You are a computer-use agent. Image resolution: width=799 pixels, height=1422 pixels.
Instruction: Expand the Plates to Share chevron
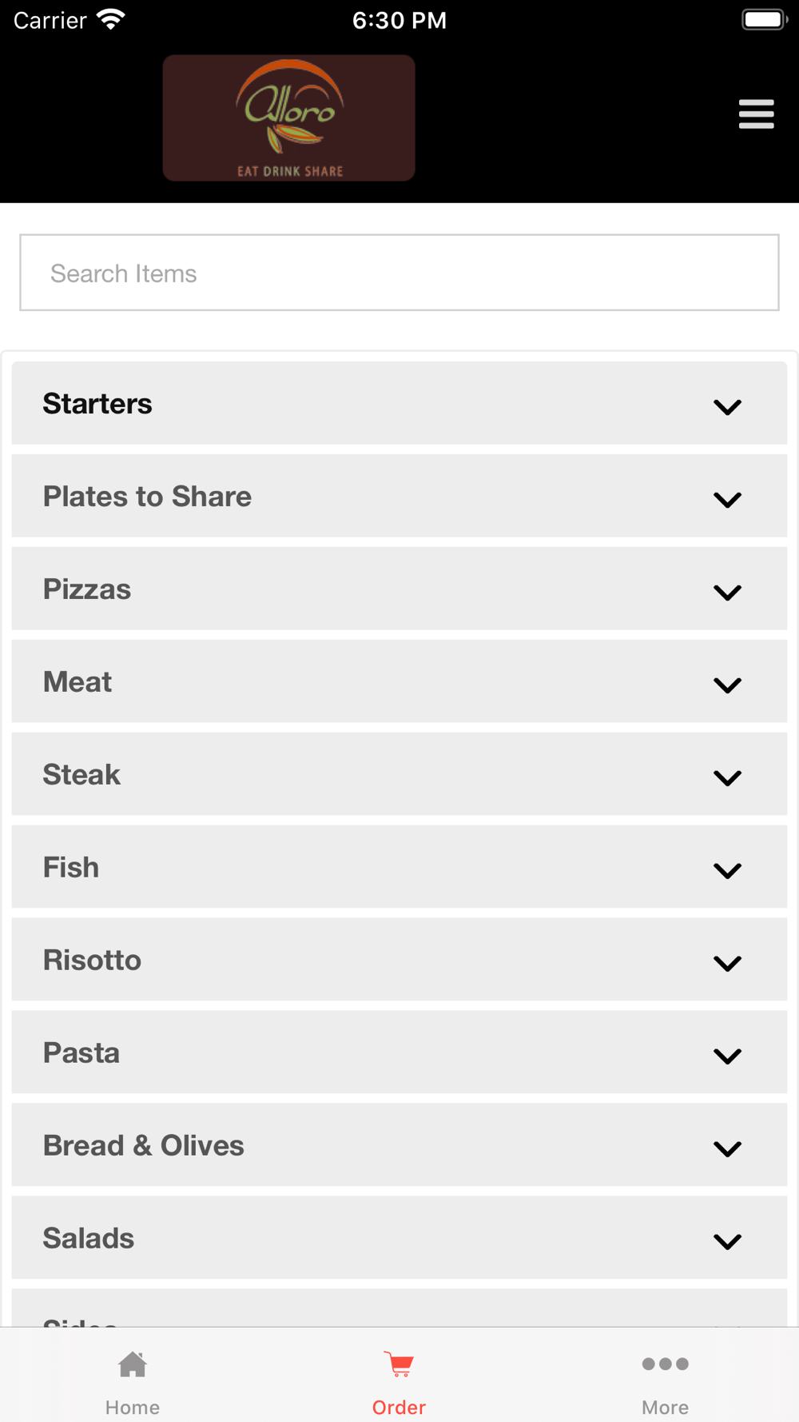[727, 499]
